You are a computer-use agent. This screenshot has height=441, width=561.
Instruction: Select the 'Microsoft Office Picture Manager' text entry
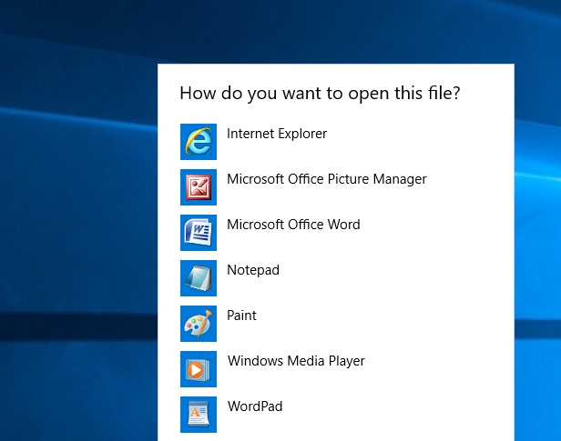[326, 179]
